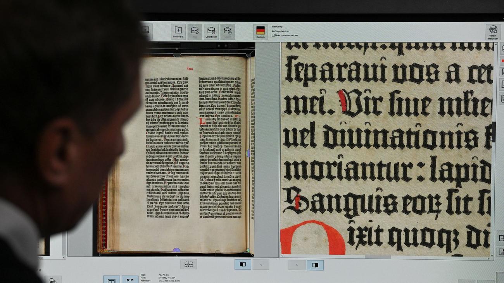Click the lightbulb timer icon at bottom left
504x283 pixels.
pyautogui.click(x=53, y=280)
